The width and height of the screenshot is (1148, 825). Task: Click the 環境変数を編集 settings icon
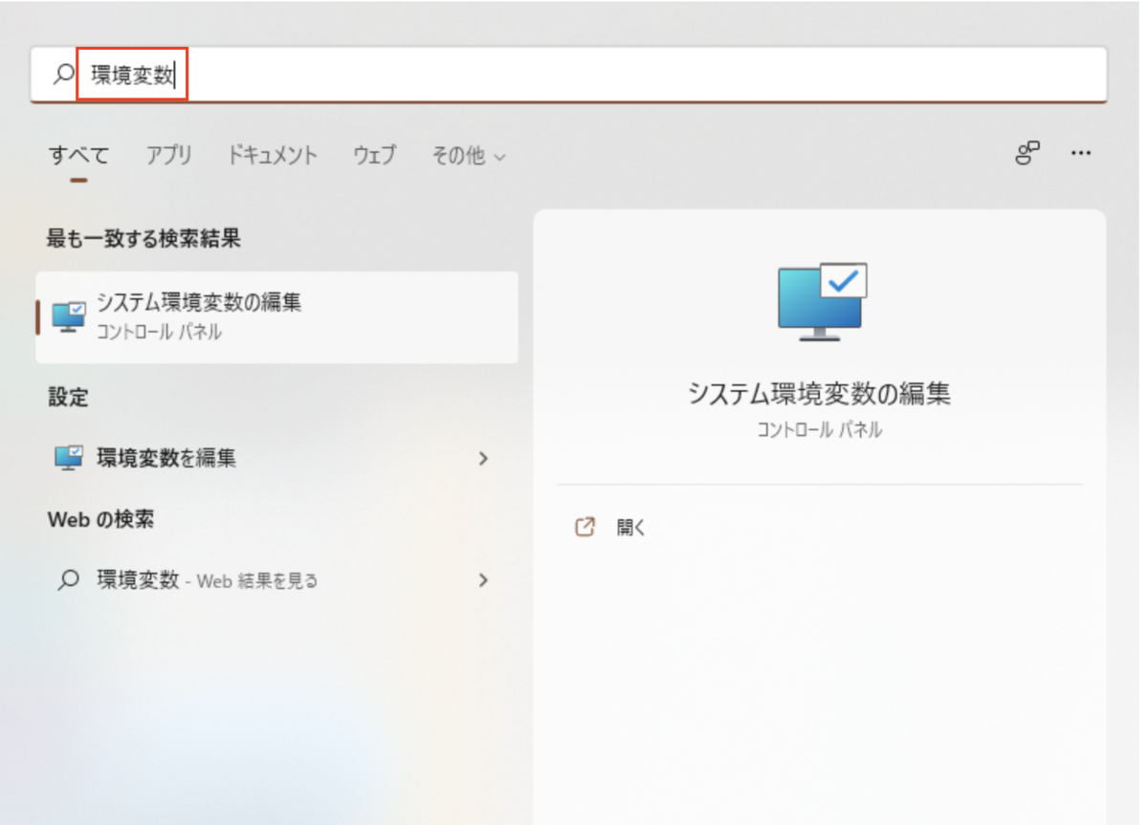point(68,458)
